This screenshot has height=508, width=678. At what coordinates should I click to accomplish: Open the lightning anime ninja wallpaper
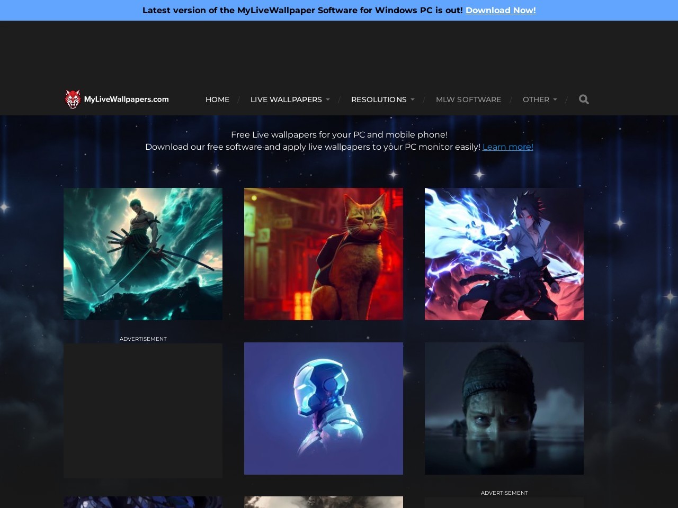pos(504,254)
